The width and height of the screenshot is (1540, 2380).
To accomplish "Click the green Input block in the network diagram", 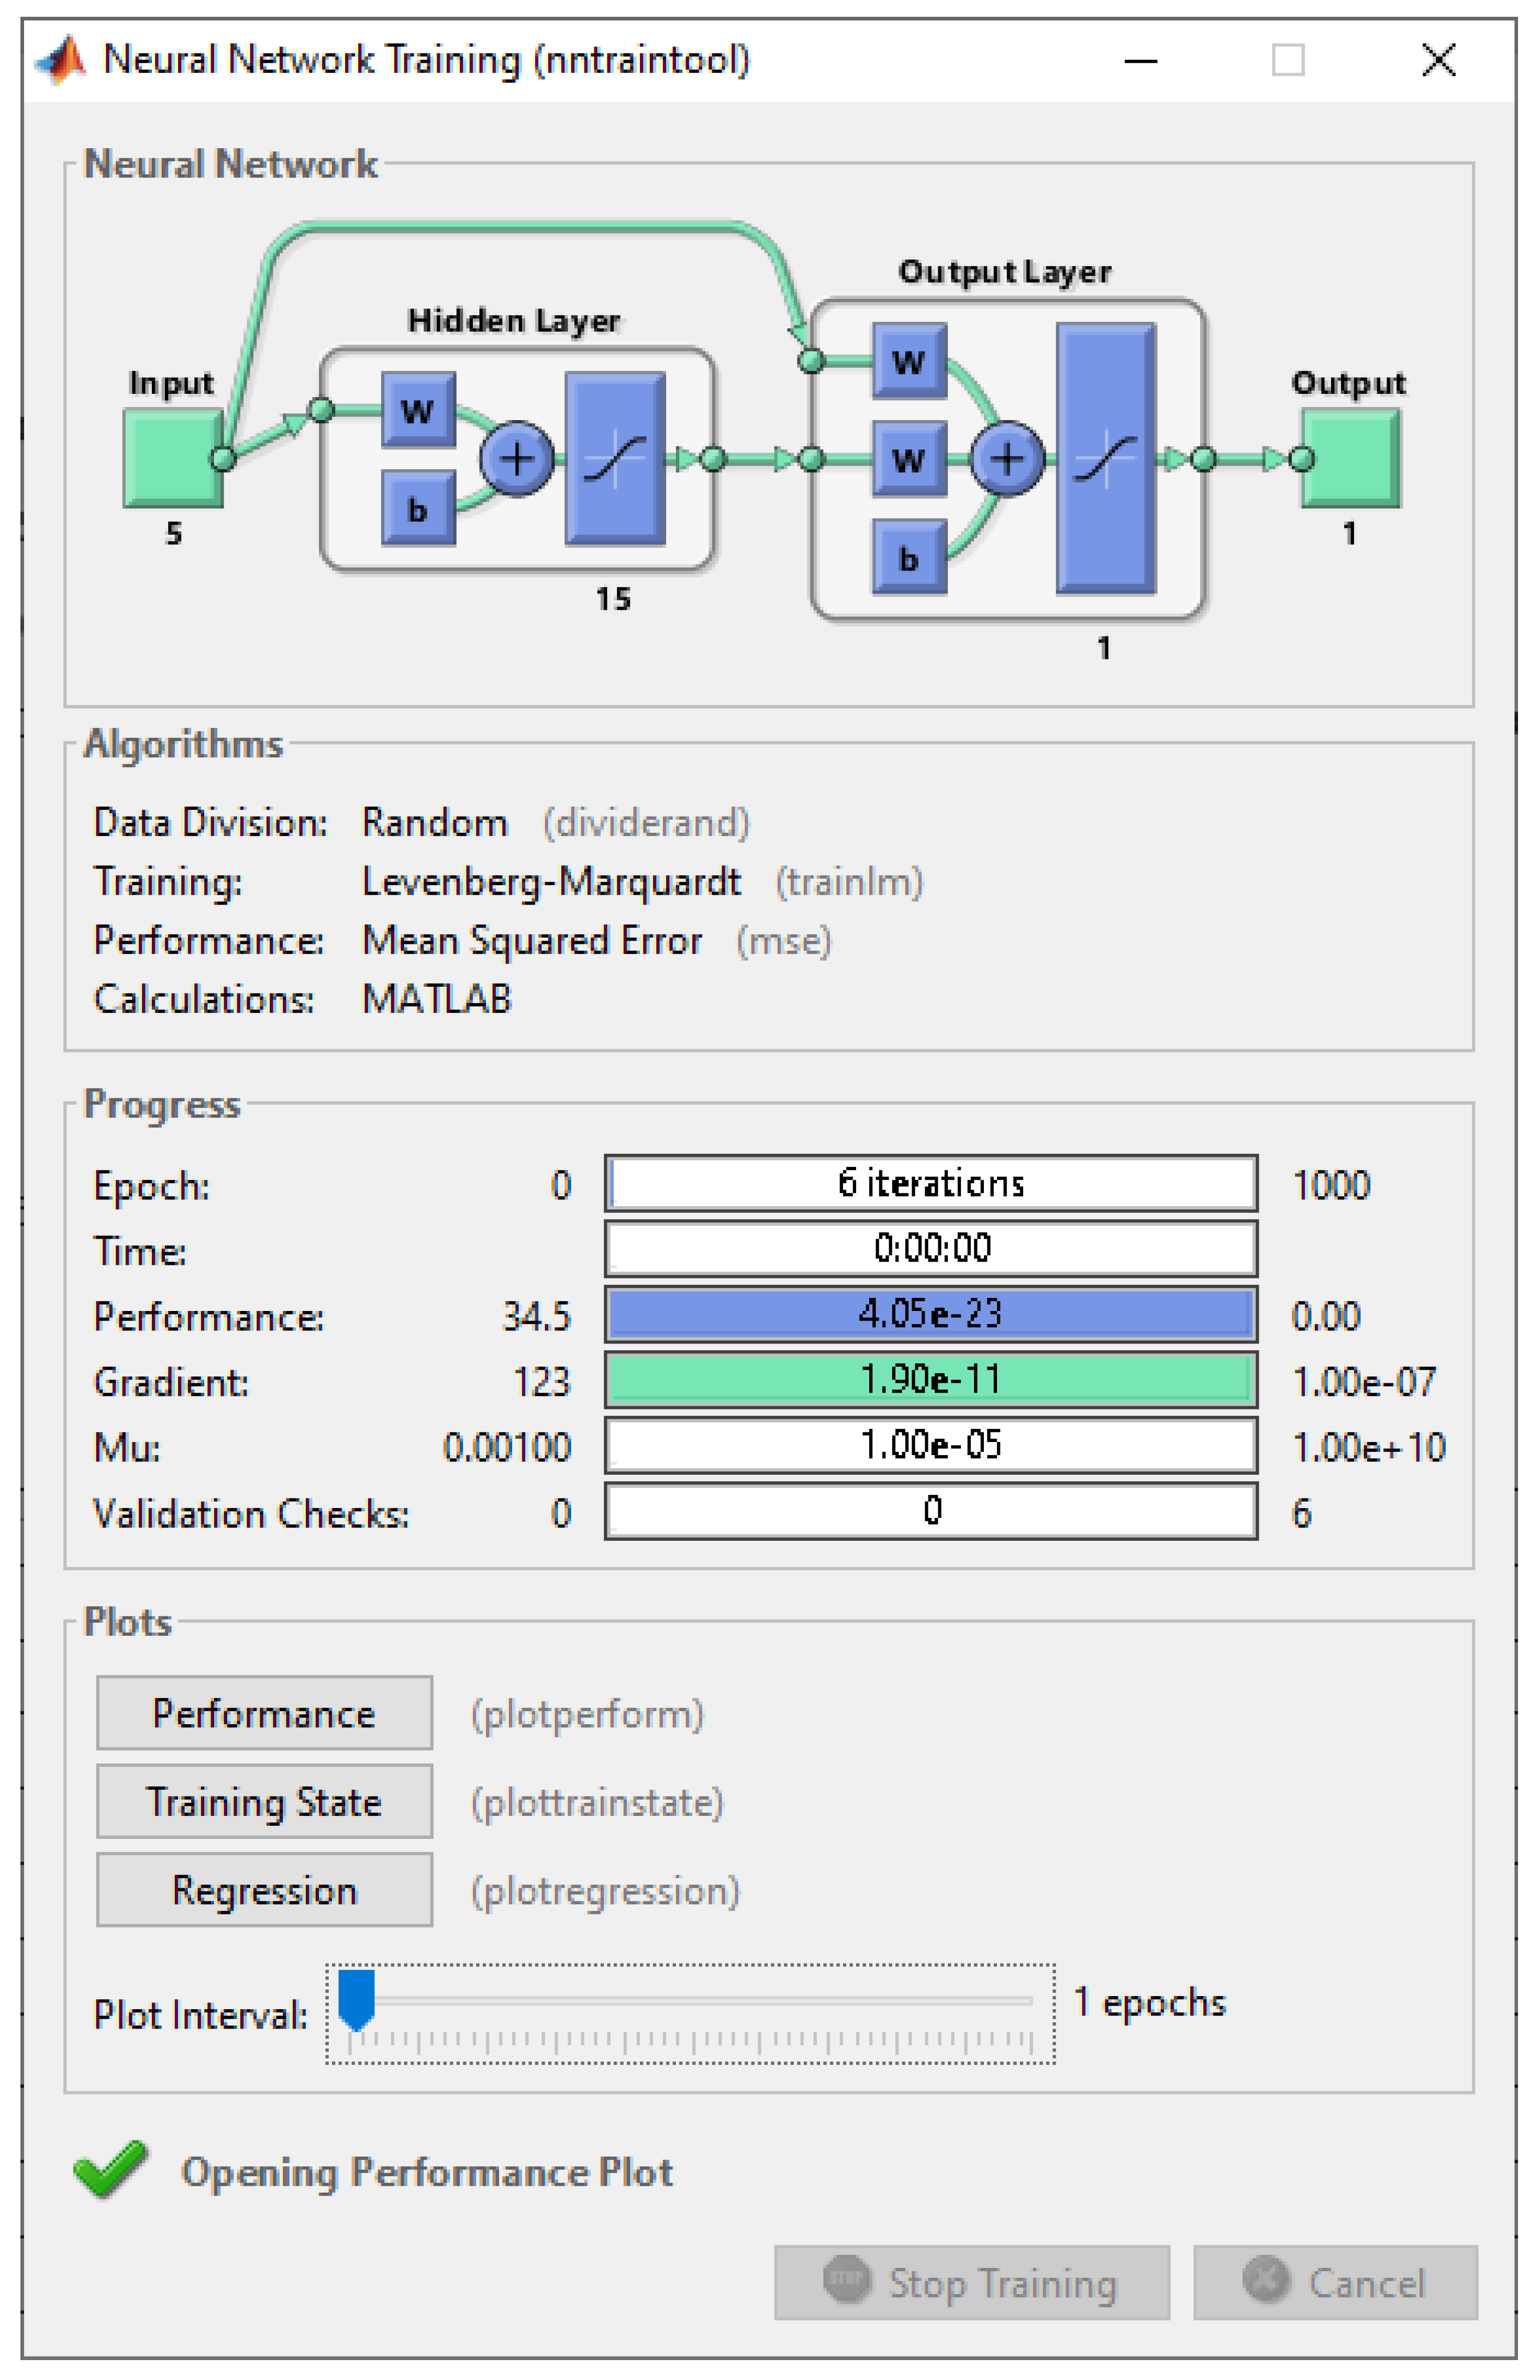I will [172, 459].
